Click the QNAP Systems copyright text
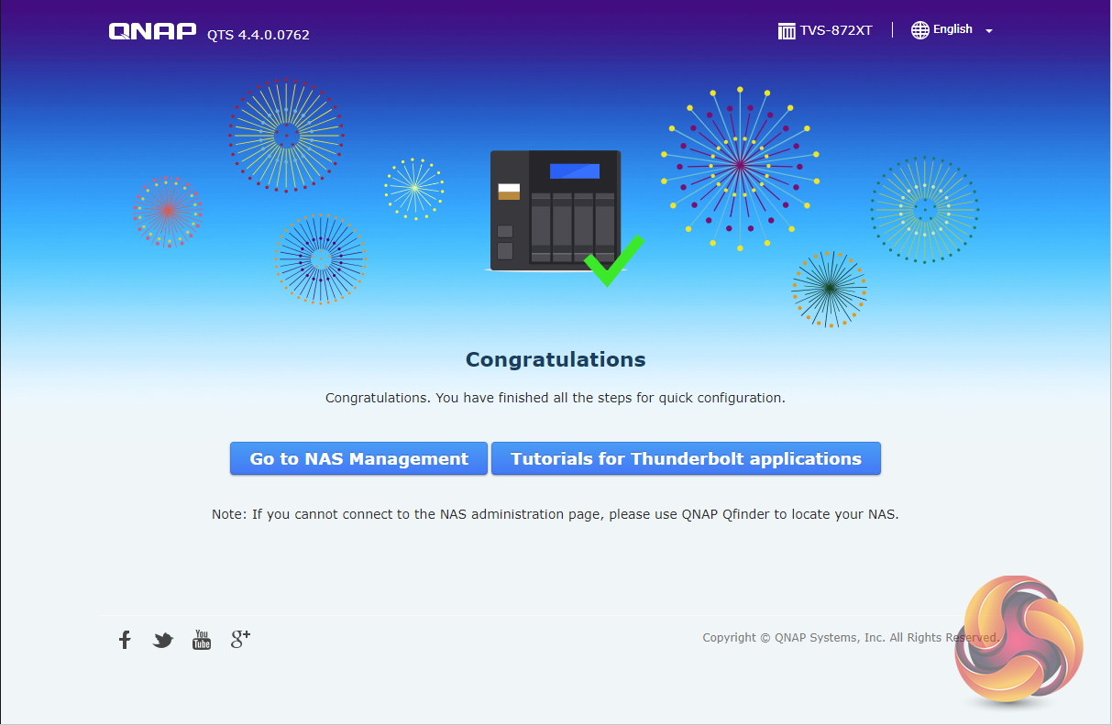 (851, 637)
